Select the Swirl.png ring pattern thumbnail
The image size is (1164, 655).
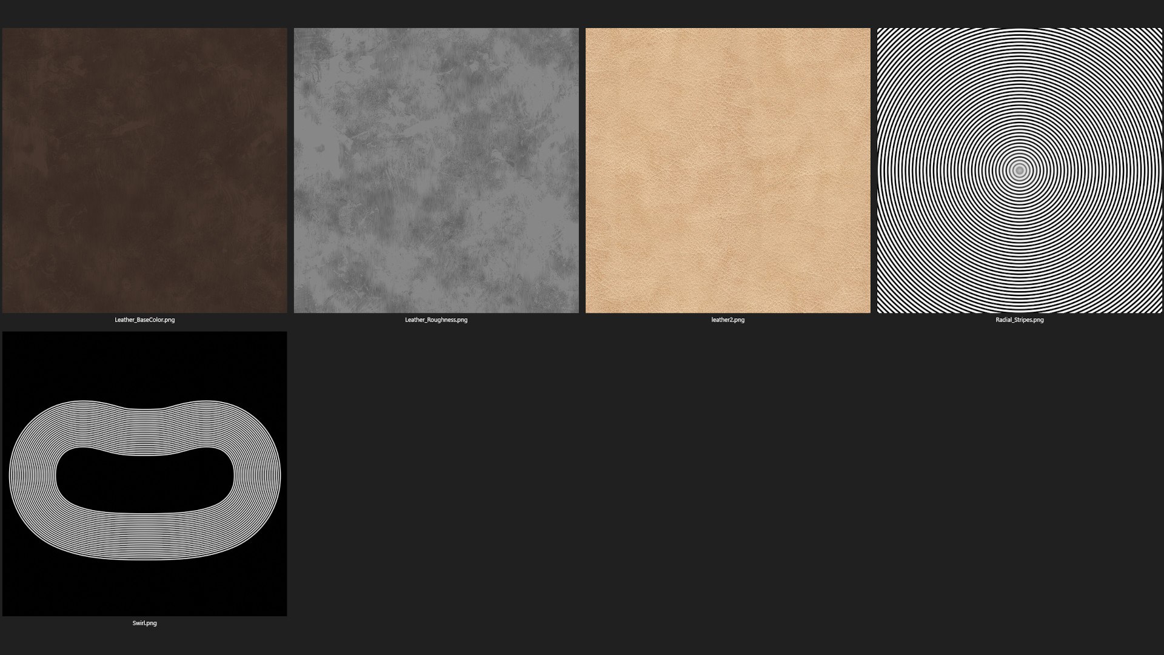click(x=144, y=474)
